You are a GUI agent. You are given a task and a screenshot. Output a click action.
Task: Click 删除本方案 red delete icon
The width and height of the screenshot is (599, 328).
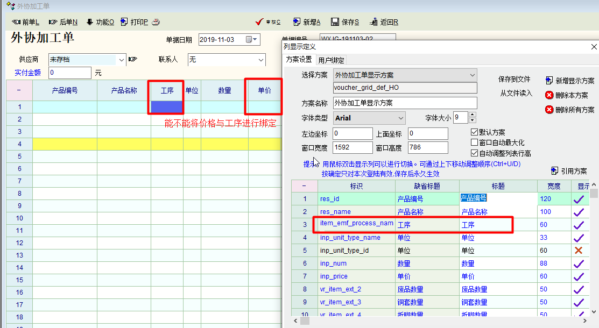click(549, 95)
